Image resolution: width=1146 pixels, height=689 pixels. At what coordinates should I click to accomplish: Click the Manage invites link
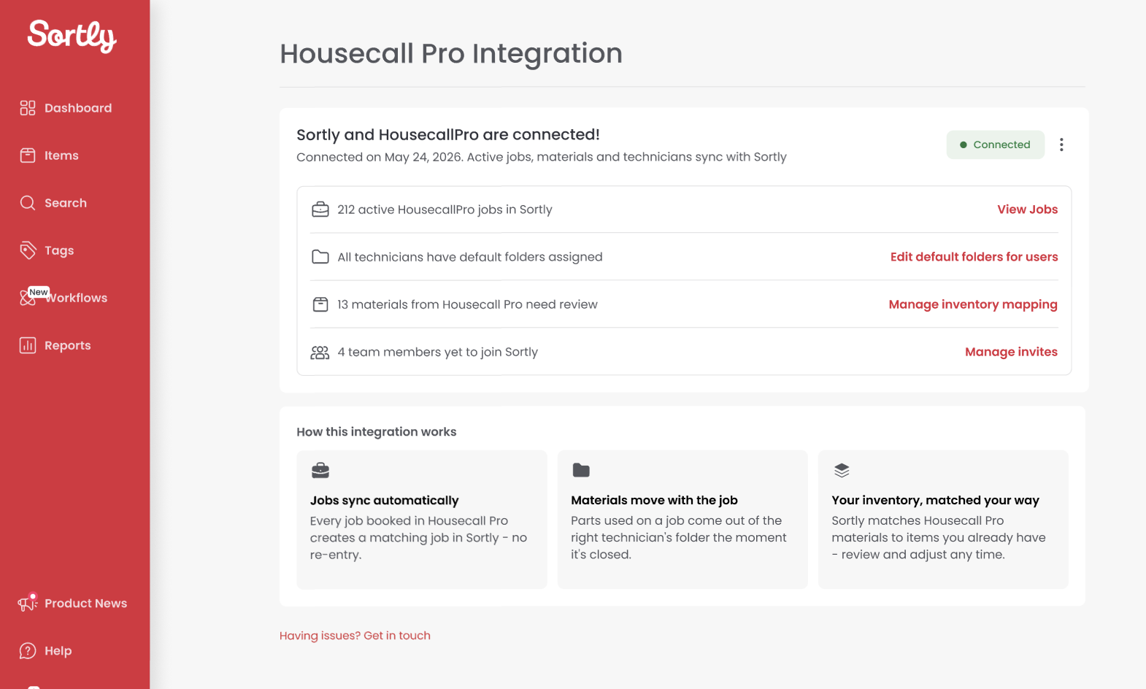tap(1011, 352)
